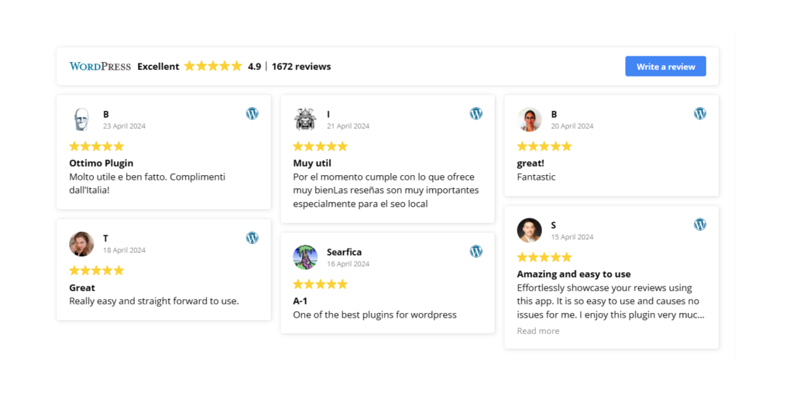Viewport: 793px width, 402px height.
Task: Click WordPress icon on Ottimo Plugin review
Action: pos(252,114)
